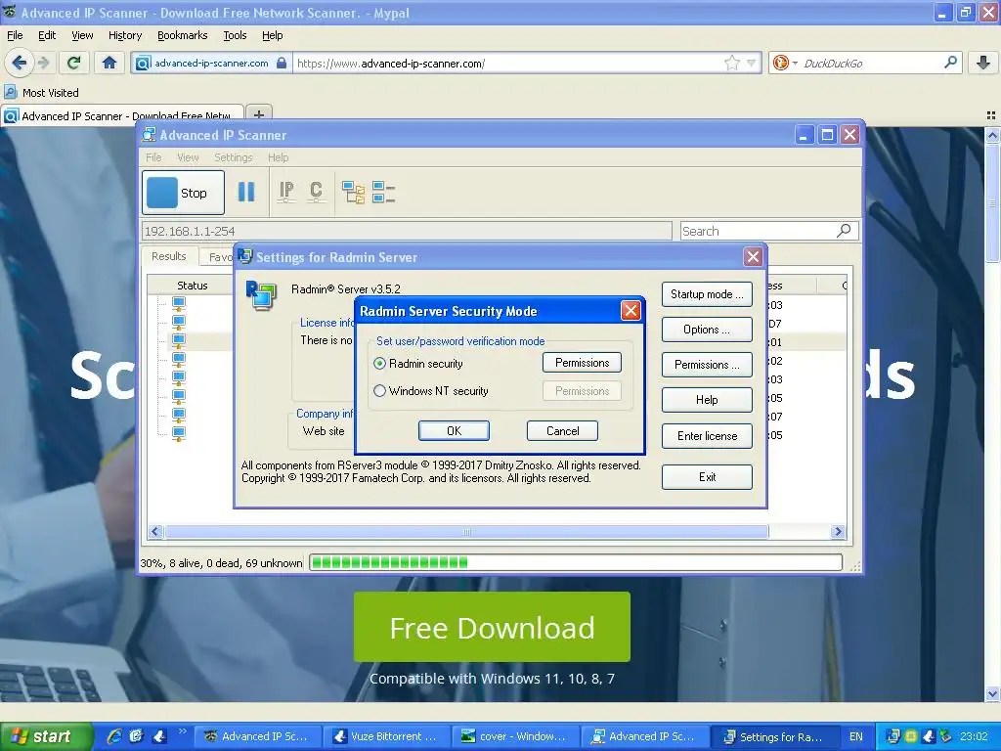Click the Status column header

[192, 286]
